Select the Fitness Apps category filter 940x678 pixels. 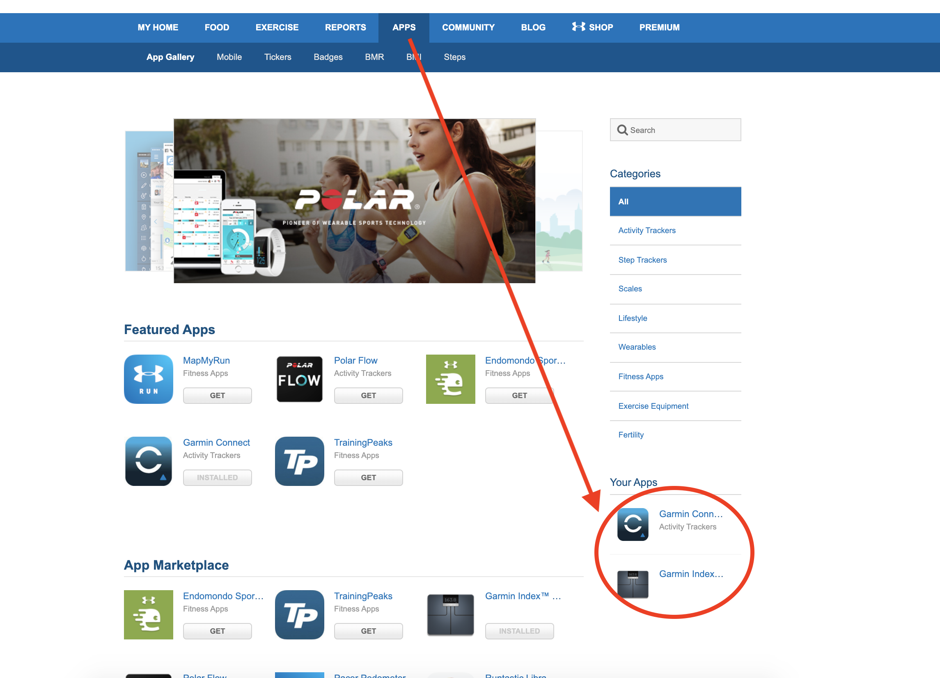point(641,376)
